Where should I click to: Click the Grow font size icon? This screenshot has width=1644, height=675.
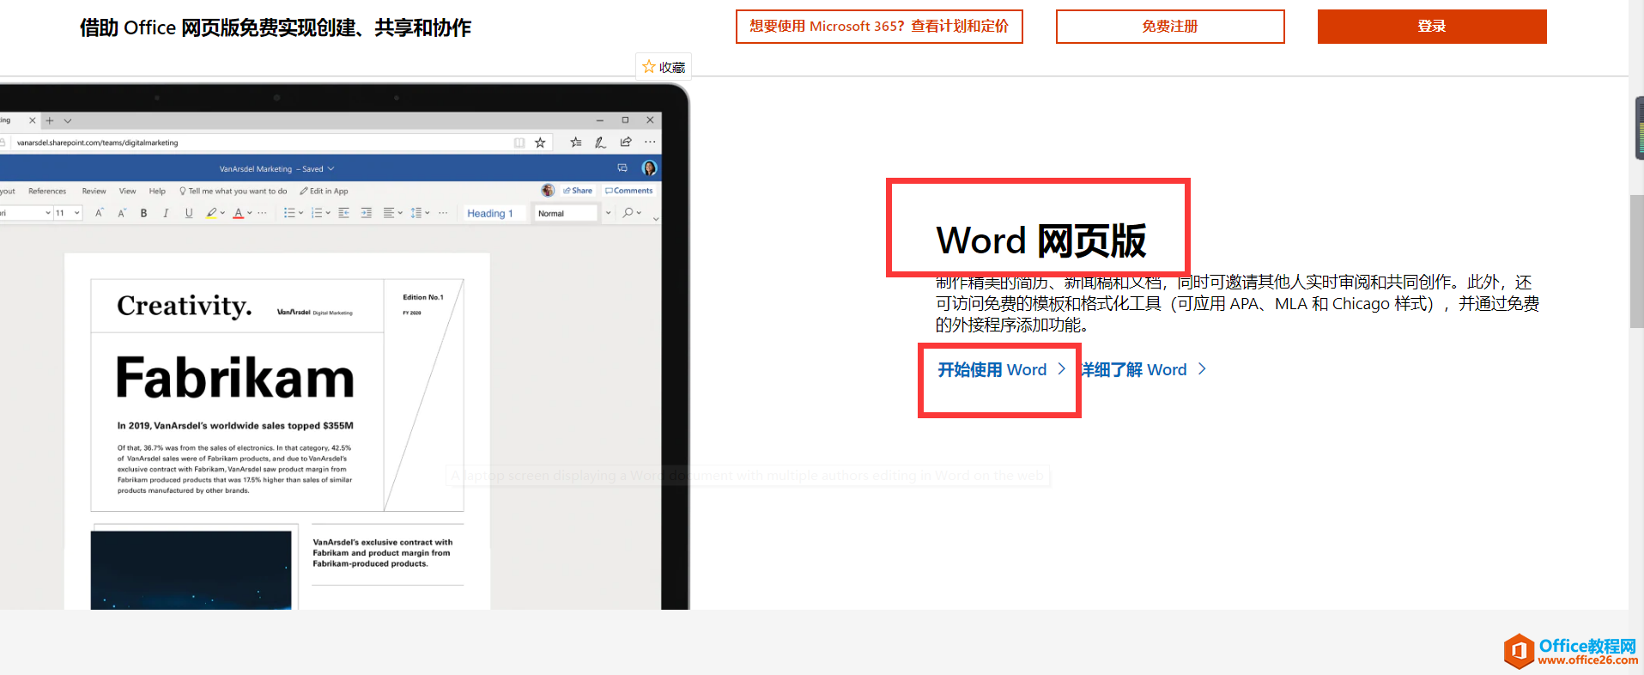100,213
